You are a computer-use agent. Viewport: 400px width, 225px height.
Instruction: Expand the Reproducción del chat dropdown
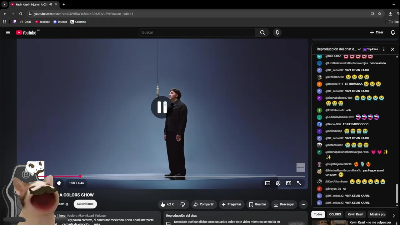pos(339,49)
